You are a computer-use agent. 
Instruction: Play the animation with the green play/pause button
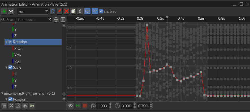tap(78, 106)
